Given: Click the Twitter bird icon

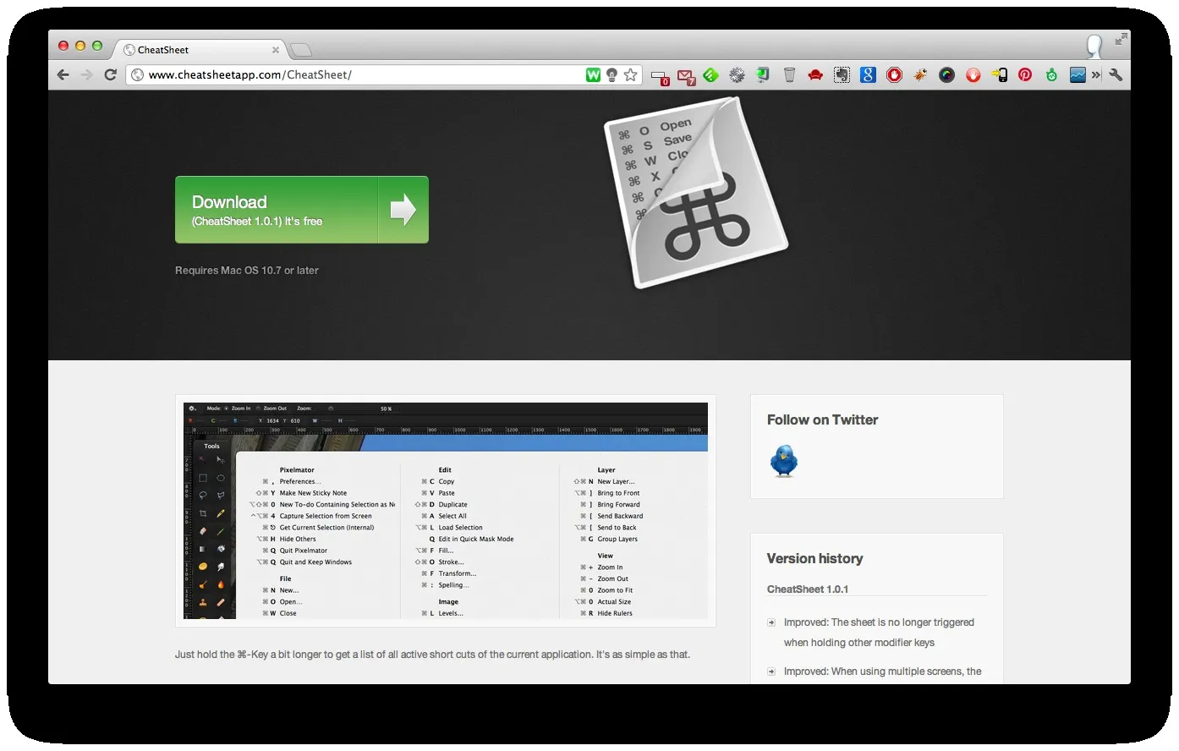Looking at the screenshot, I should tap(784, 461).
